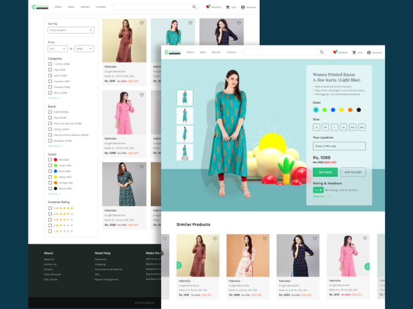The image size is (413, 309).
Task: Click the Wishlist heart in front header
Action: pyautogui.click(x=335, y=53)
